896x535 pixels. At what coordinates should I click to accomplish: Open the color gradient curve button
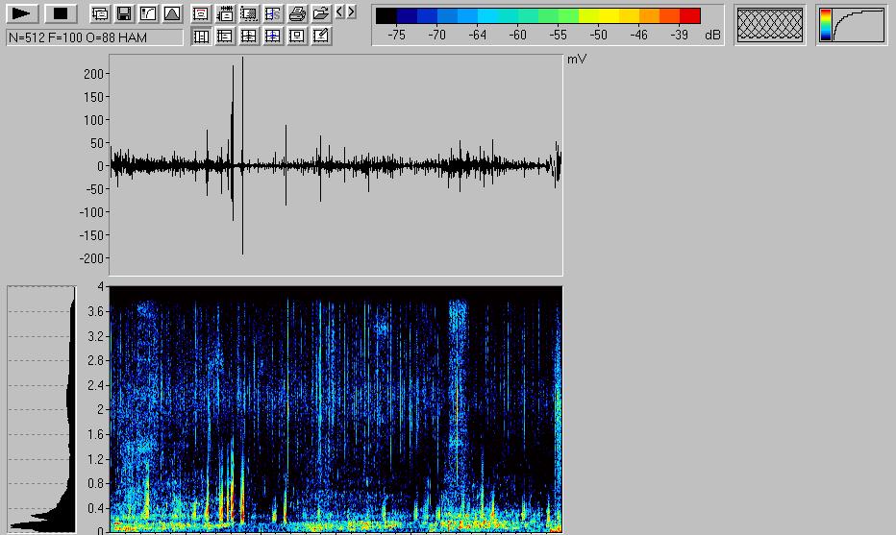(x=852, y=25)
